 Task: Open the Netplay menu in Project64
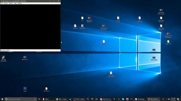[x=20, y=3]
